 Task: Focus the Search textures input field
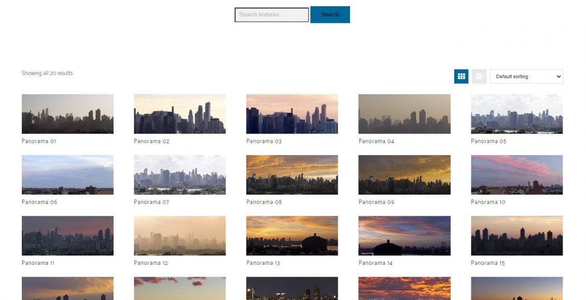pyautogui.click(x=272, y=14)
